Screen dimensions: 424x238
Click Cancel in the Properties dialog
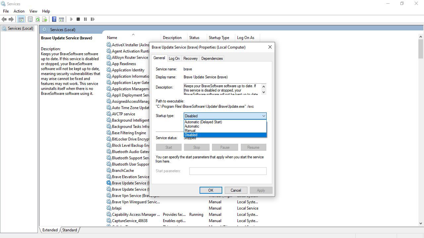[x=236, y=190]
